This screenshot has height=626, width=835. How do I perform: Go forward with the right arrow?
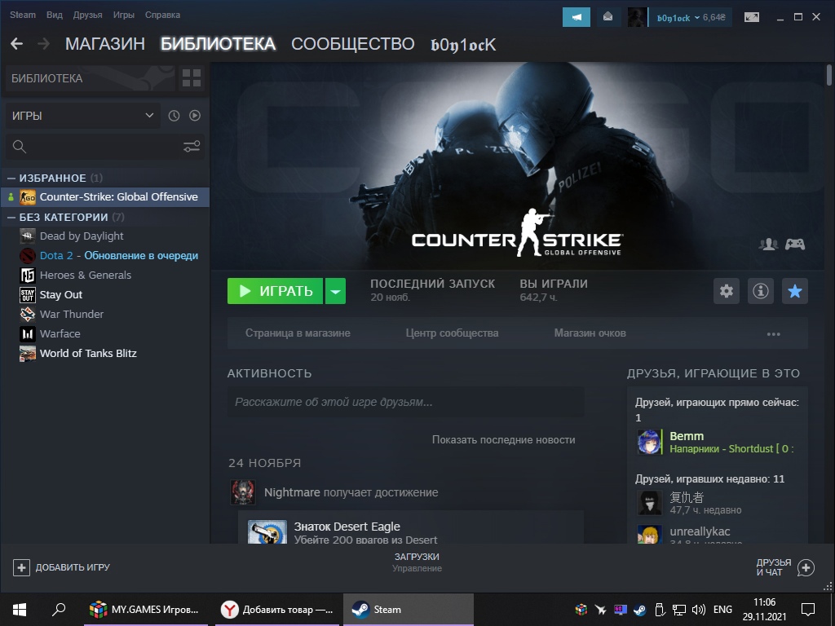pyautogui.click(x=44, y=44)
